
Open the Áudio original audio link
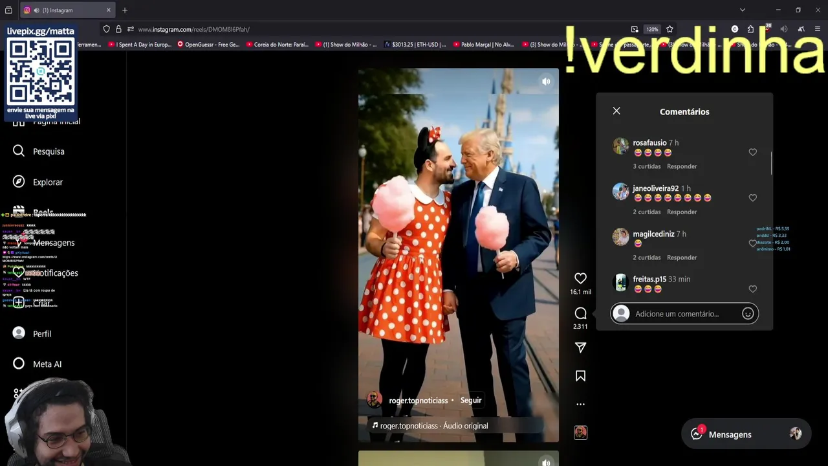point(434,426)
